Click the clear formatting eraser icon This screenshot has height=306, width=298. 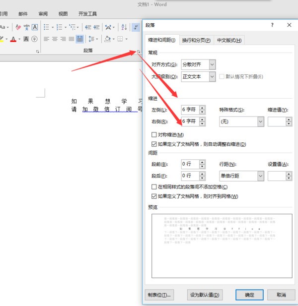(19, 27)
